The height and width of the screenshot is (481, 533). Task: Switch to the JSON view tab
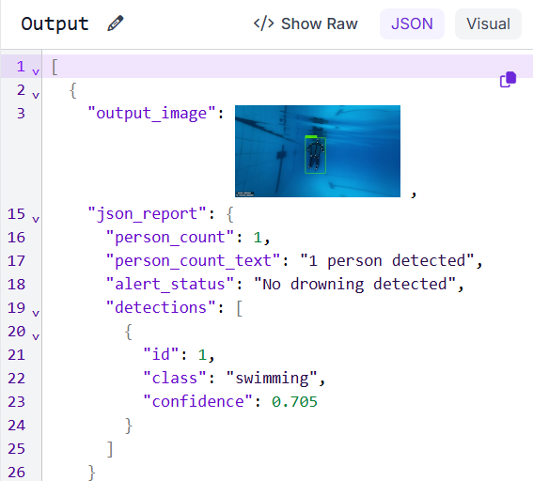(412, 23)
